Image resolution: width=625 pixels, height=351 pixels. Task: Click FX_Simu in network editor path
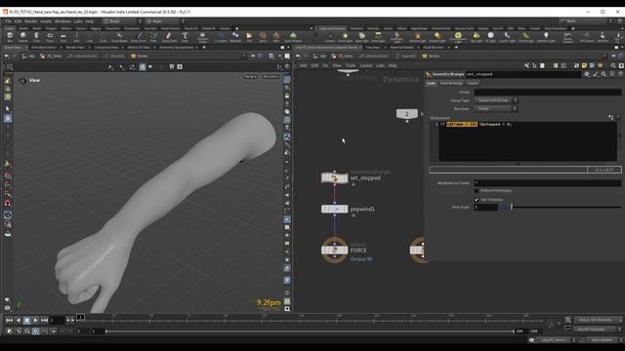[343, 57]
